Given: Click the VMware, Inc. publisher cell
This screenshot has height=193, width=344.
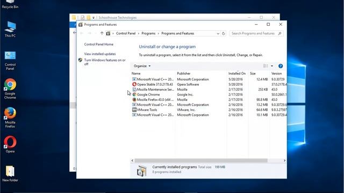Looking at the screenshot, I should [186, 109].
